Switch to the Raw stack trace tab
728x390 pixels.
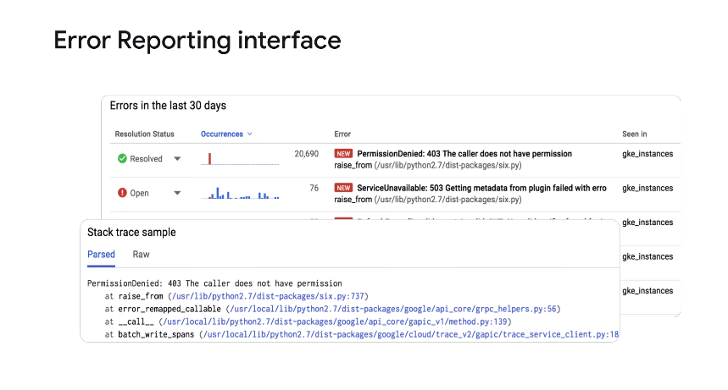(141, 255)
